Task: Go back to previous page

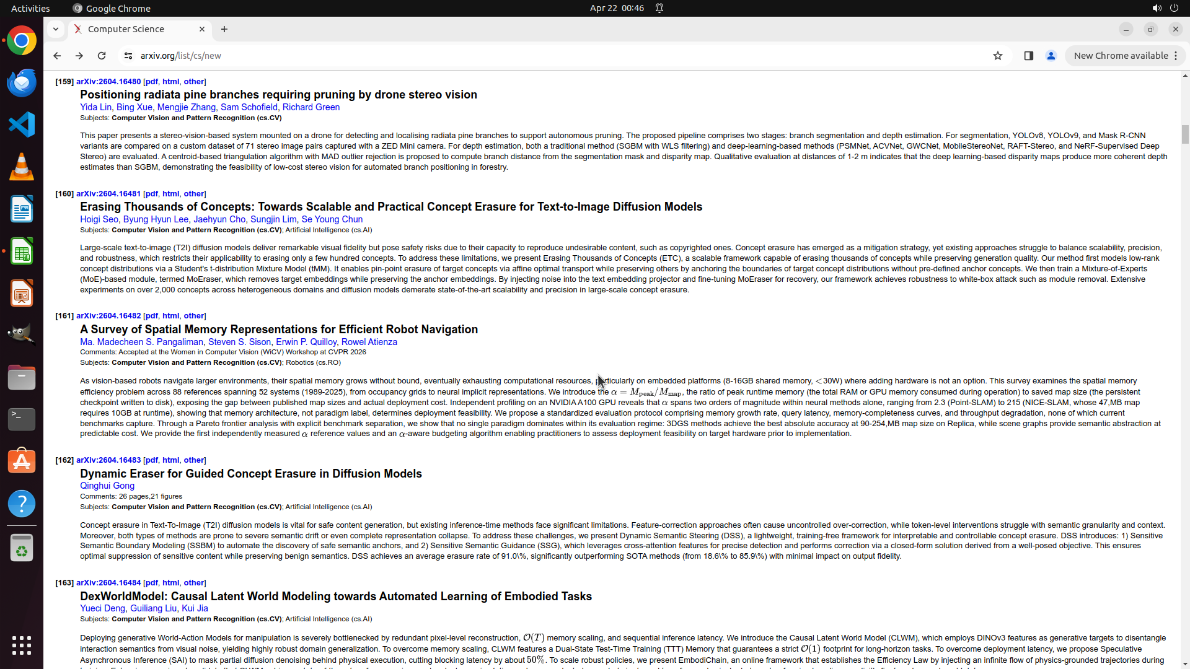Action: (57, 56)
